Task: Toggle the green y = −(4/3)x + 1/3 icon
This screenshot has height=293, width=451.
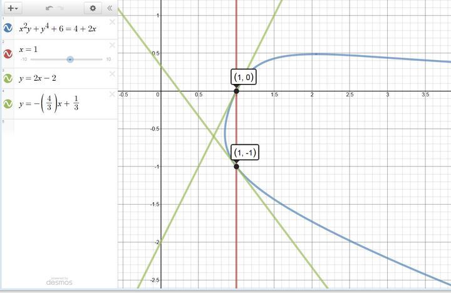Action: click(9, 103)
